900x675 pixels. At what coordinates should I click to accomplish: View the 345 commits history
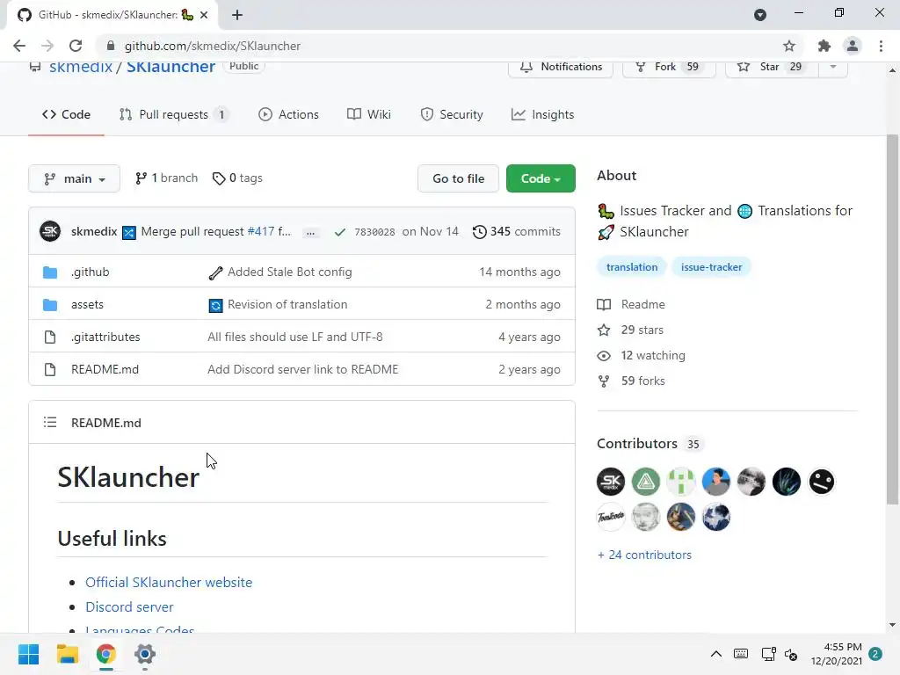click(x=517, y=231)
